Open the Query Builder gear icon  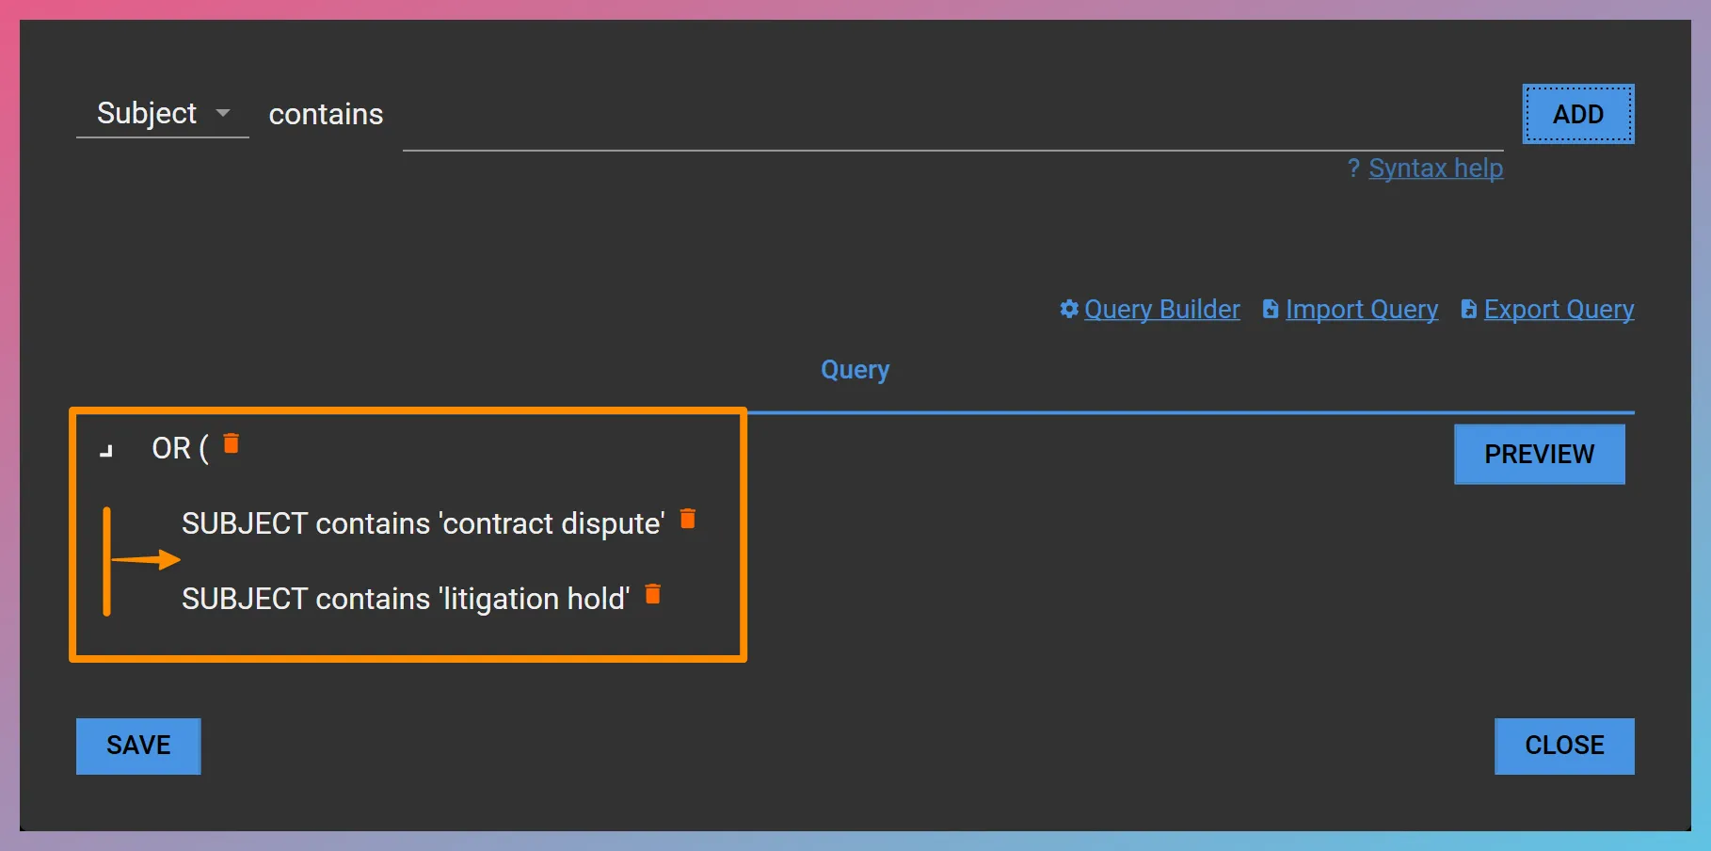tap(1069, 309)
